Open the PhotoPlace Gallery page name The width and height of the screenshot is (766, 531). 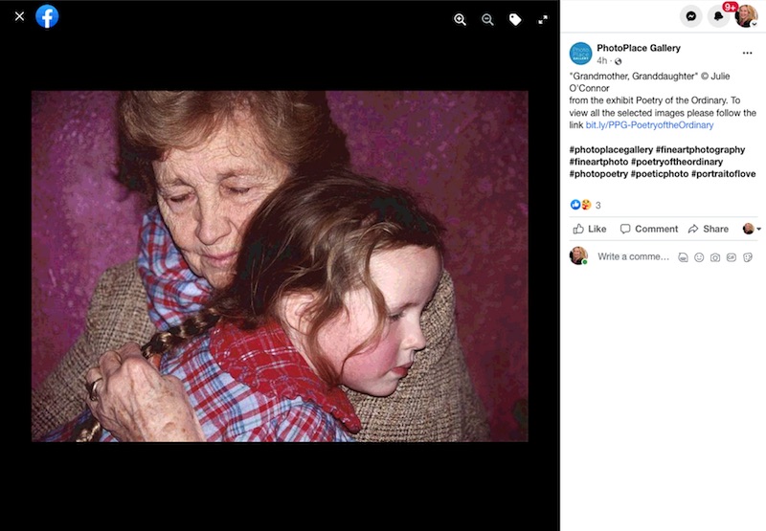(638, 48)
